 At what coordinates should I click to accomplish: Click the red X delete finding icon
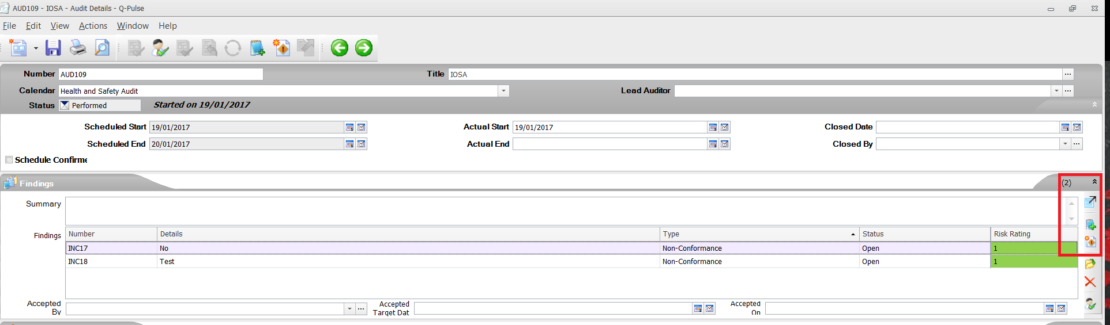[x=1090, y=281]
